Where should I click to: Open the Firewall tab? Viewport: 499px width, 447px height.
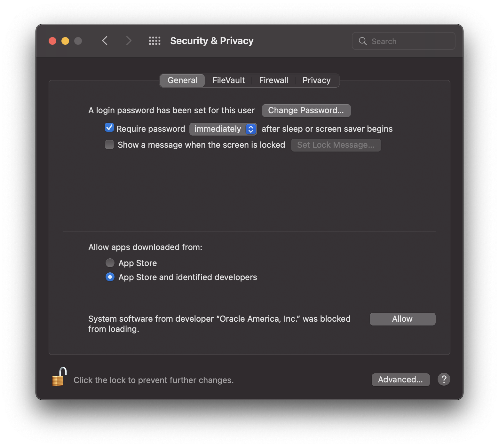tap(273, 80)
